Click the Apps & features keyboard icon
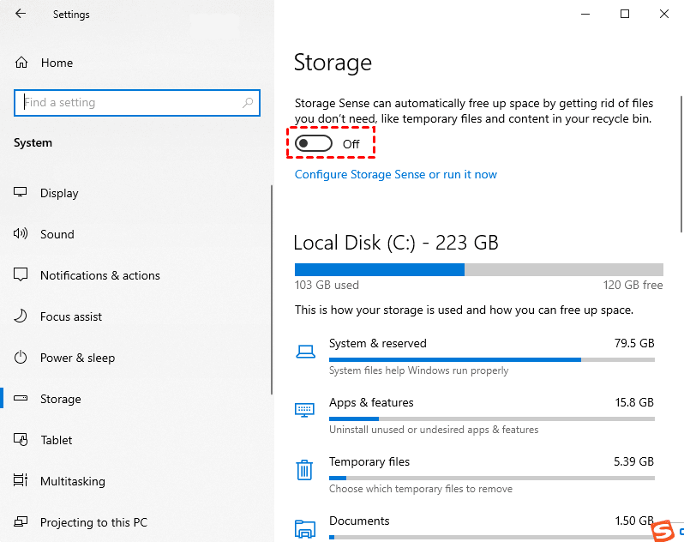684x542 pixels. coord(304,410)
